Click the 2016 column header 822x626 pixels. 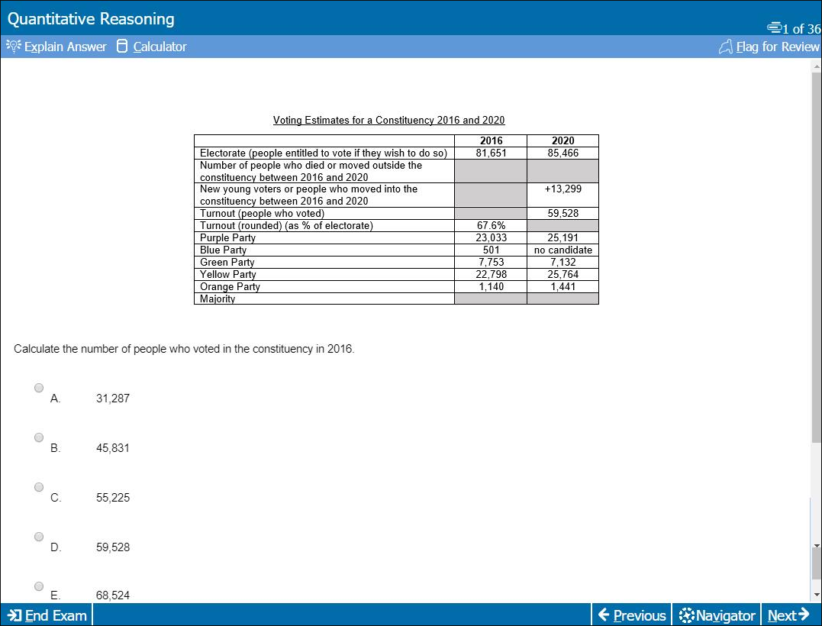[492, 140]
